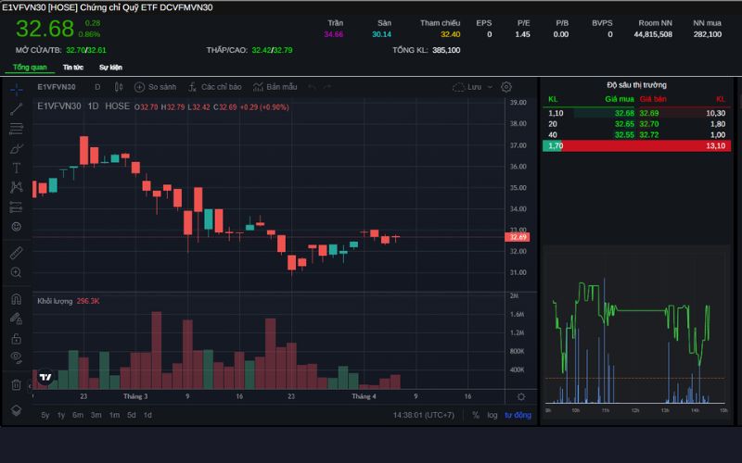
Task: Open the chart patterns tool
Action: coord(16,187)
